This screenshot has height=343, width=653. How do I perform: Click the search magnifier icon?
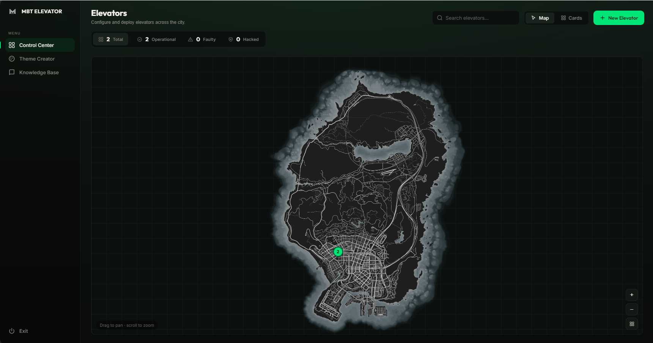click(440, 18)
